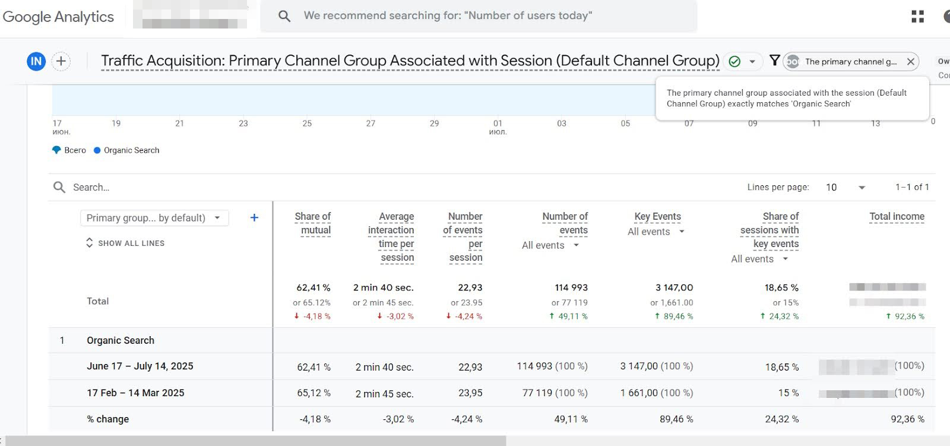Click the search magnifier icon in top bar

pos(284,16)
